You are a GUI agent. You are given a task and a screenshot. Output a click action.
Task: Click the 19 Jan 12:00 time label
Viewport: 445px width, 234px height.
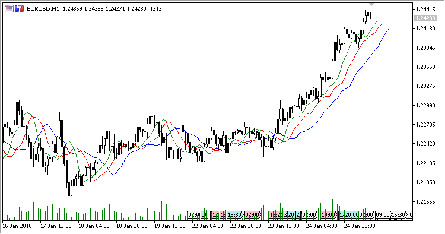click(170, 226)
